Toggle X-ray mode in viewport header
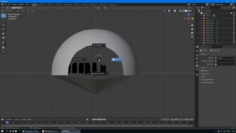Viewport: 236px width, 133px height. pyautogui.click(x=180, y=11)
